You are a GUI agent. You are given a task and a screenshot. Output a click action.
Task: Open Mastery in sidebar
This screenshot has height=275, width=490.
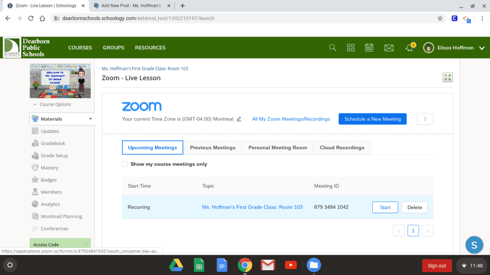(x=49, y=168)
